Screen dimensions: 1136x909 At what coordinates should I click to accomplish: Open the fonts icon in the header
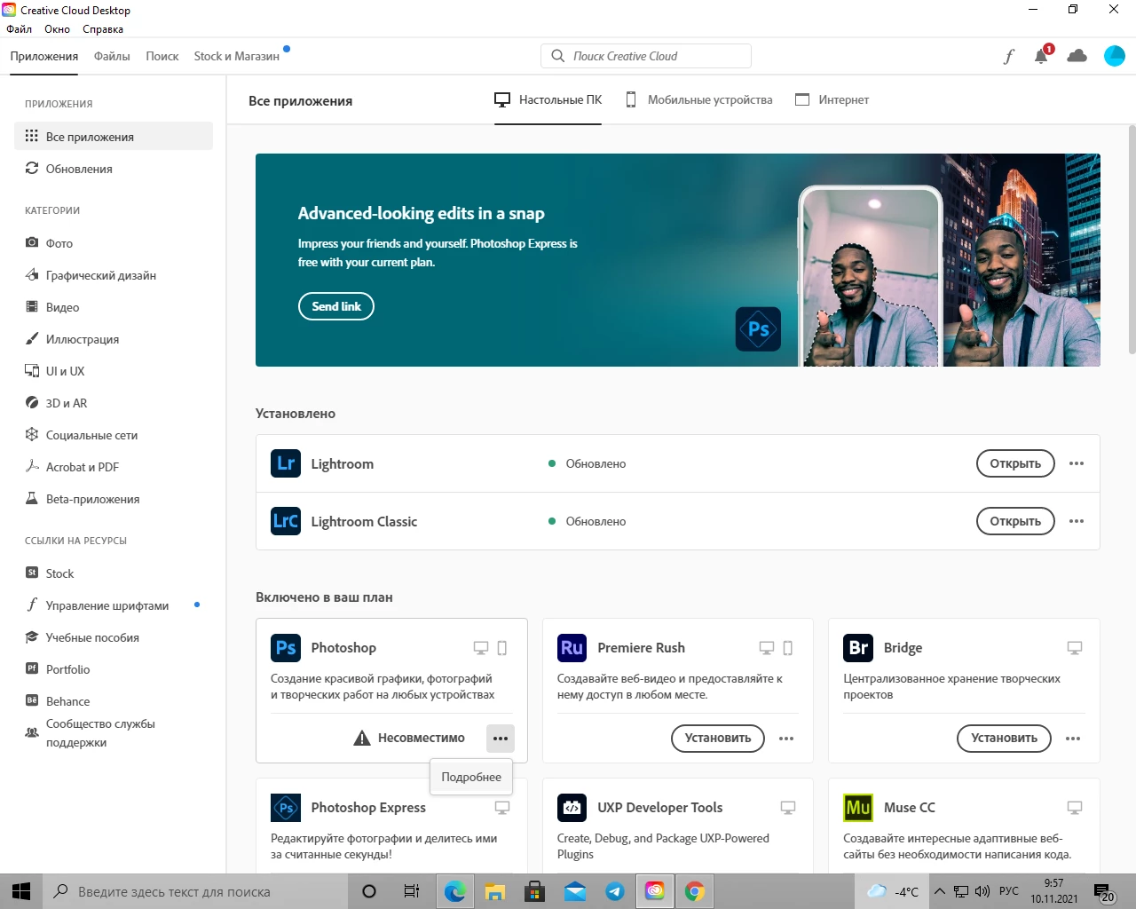(x=1008, y=57)
